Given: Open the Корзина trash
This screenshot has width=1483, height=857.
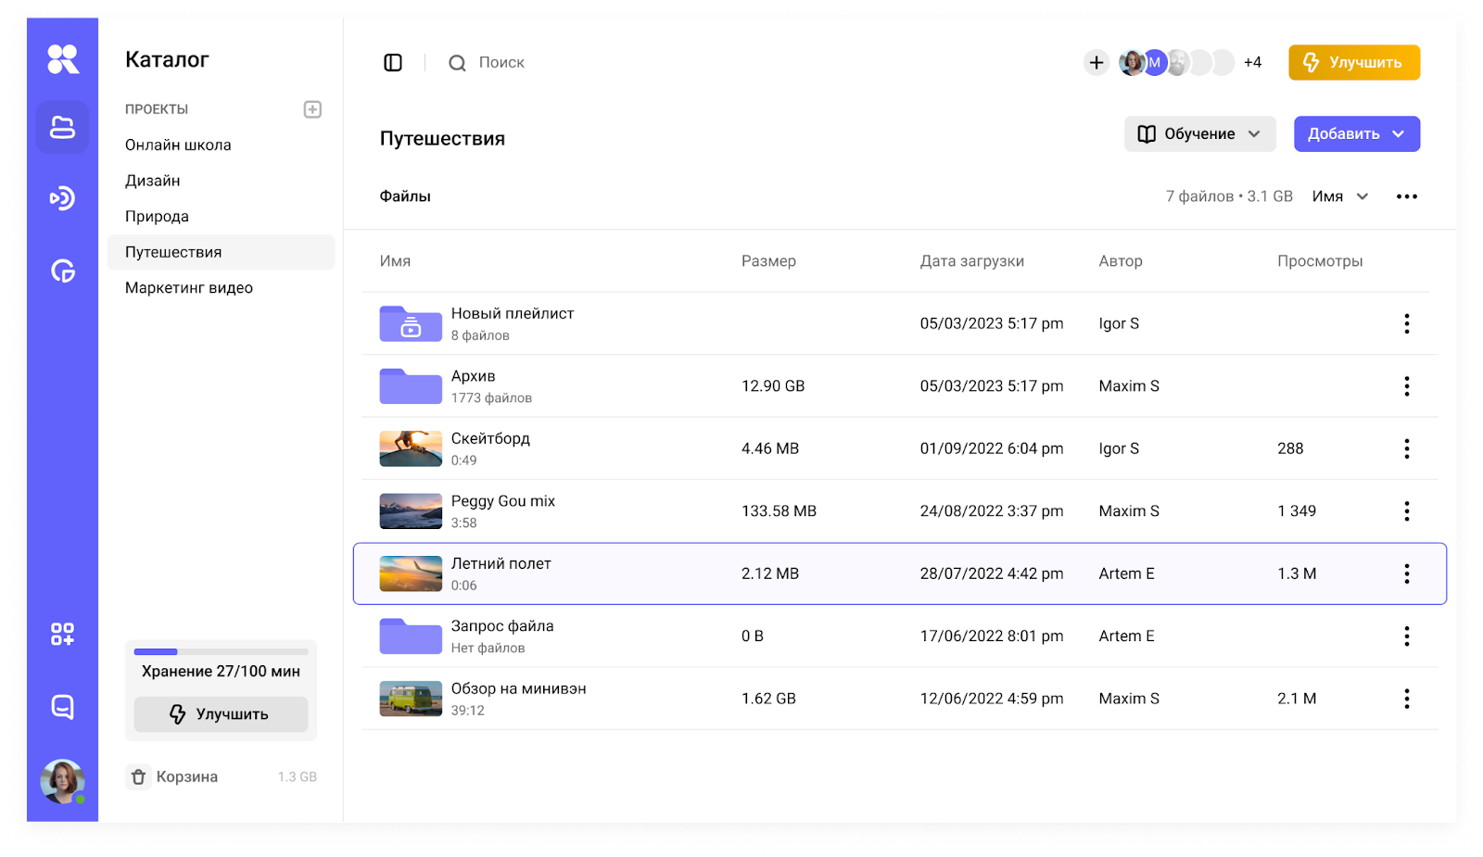Looking at the screenshot, I should [x=186, y=777].
